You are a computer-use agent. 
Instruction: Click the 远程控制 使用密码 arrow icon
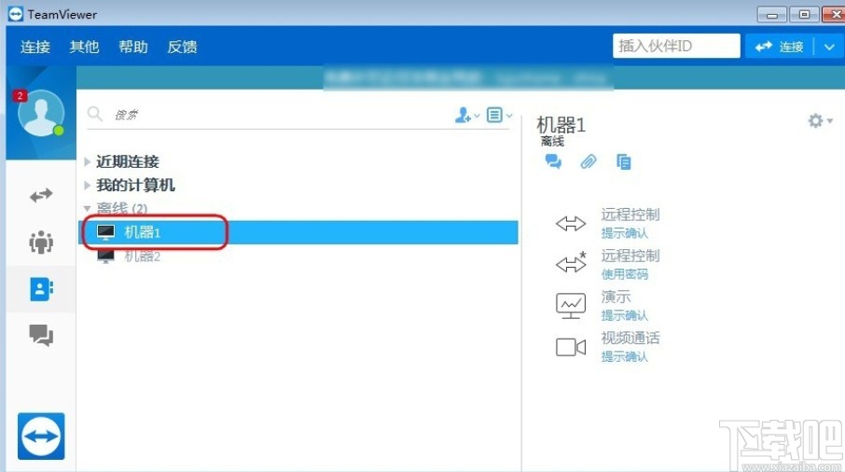point(571,262)
